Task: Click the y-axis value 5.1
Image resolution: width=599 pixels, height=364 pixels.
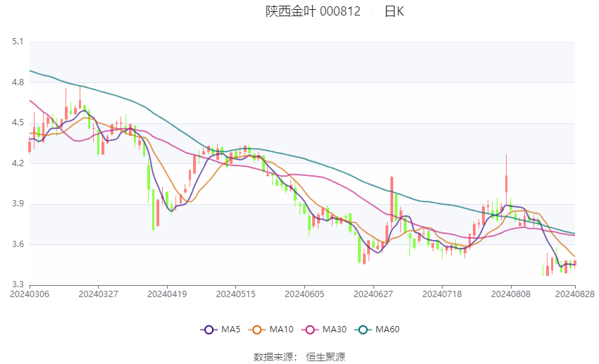Action: point(18,42)
